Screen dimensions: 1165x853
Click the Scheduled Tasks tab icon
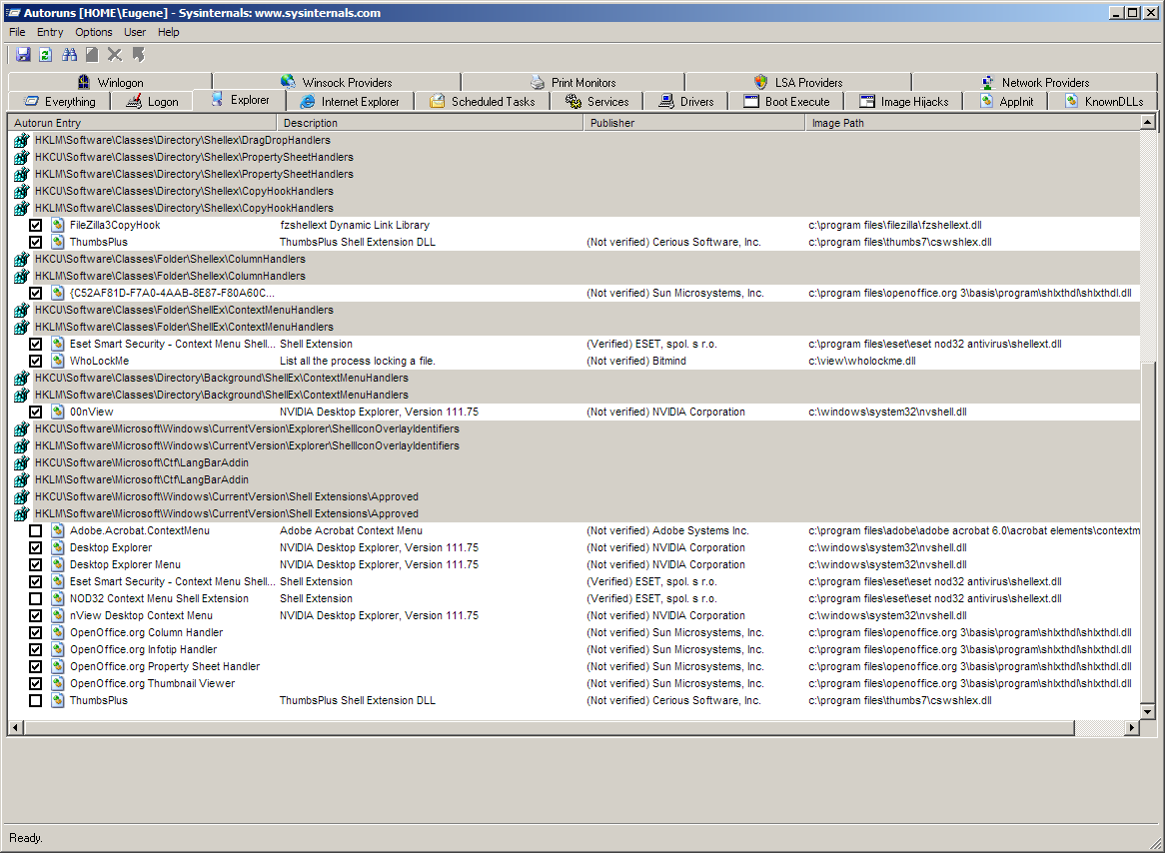point(438,101)
